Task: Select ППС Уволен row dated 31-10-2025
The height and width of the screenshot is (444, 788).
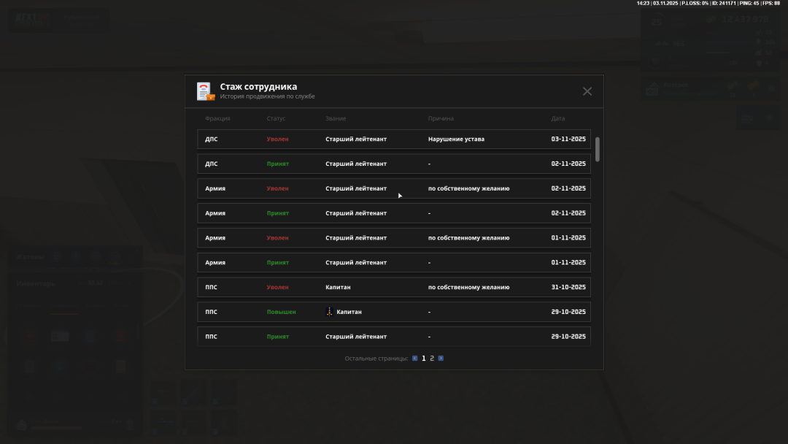Action: pyautogui.click(x=394, y=287)
